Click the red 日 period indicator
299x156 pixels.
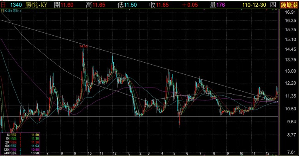pos(3,5)
